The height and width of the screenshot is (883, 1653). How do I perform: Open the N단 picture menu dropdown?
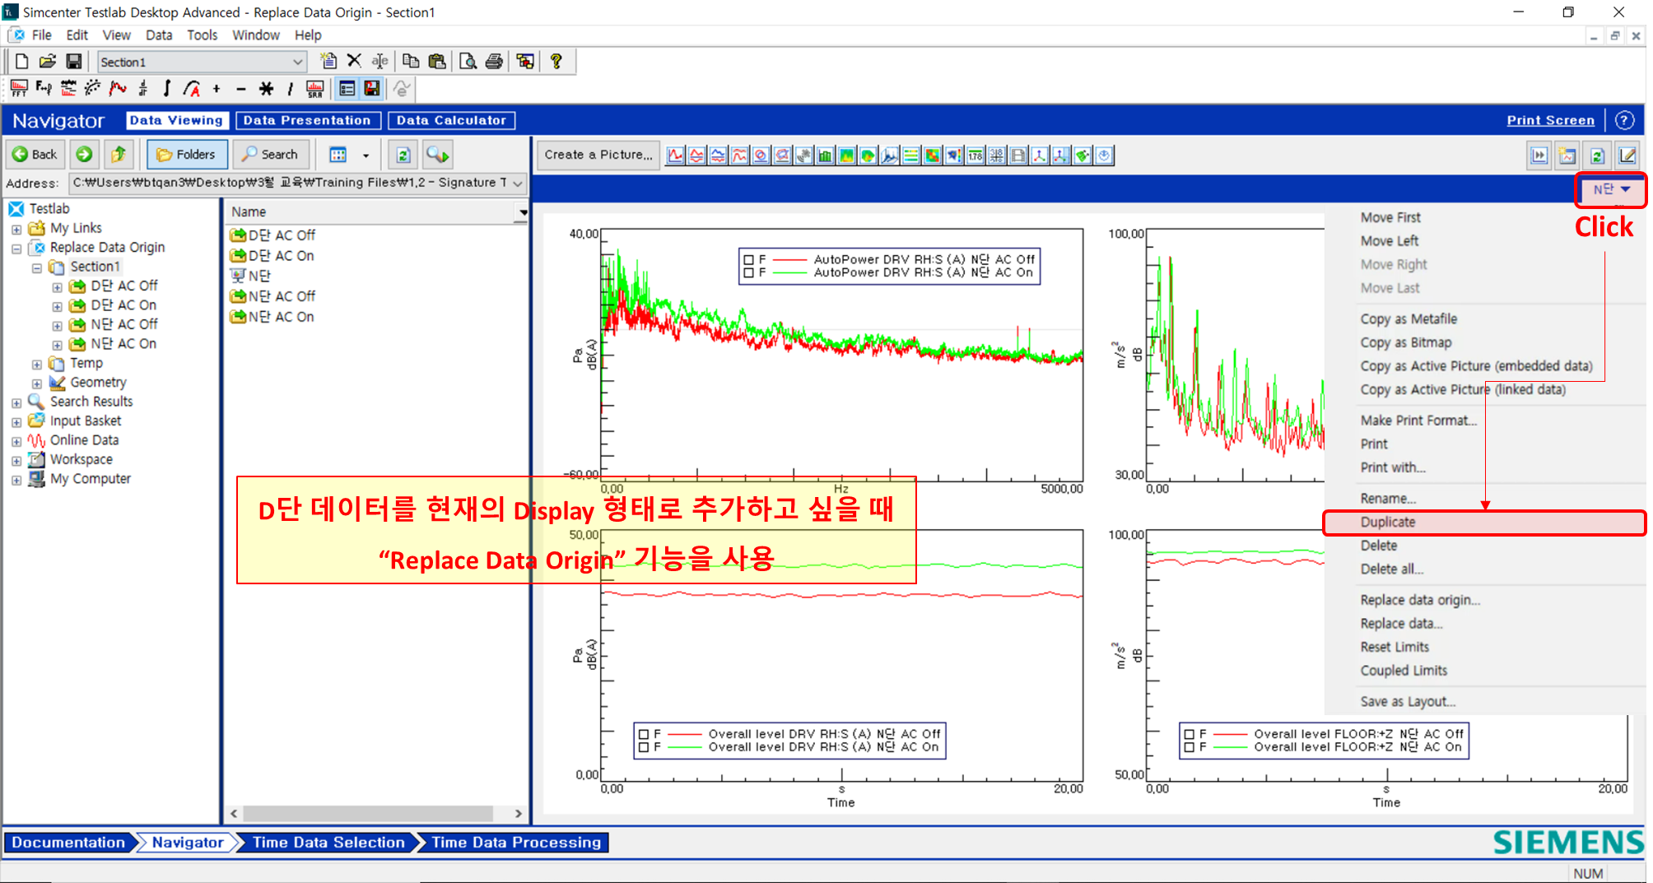pos(1610,190)
